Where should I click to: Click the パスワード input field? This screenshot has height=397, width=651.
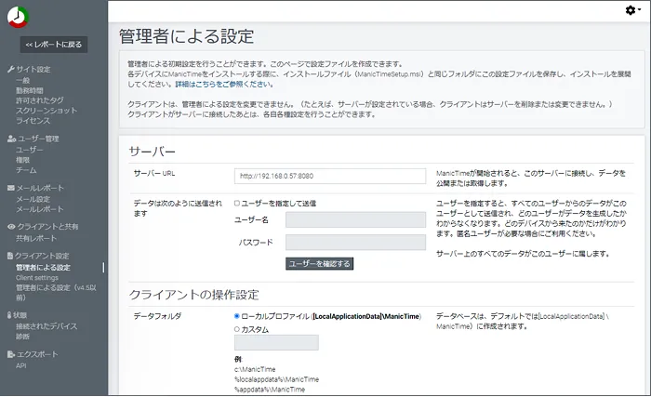pyautogui.click(x=355, y=242)
